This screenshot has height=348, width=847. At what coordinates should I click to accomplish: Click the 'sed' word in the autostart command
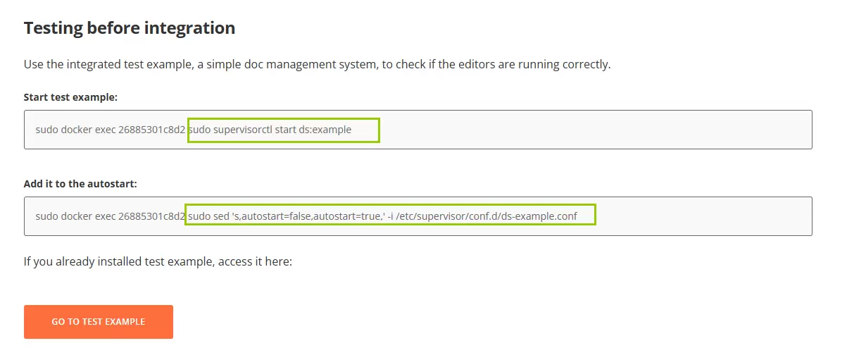point(221,216)
